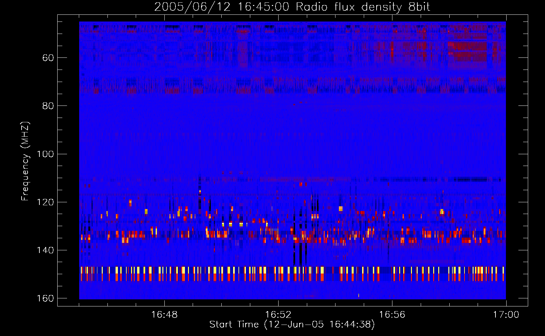Click the 17:00 time tick label
This screenshot has width=545, height=336.
(x=506, y=315)
